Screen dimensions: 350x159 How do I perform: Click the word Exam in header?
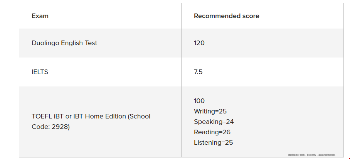40,16
